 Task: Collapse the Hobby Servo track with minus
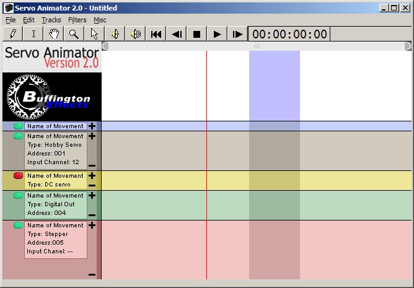pos(92,165)
